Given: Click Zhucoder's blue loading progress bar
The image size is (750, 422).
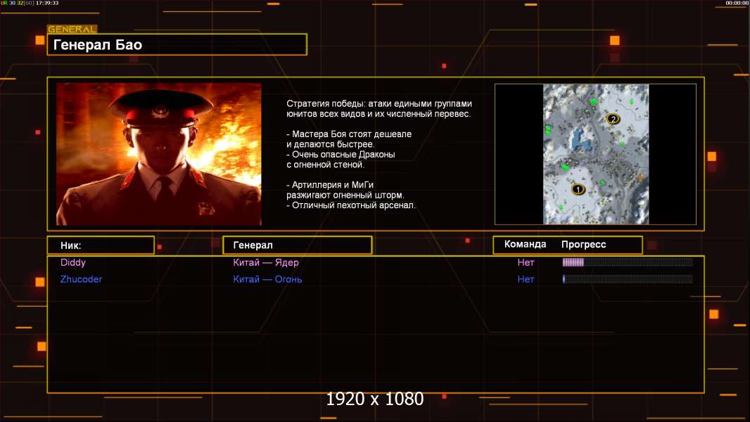Looking at the screenshot, I should (628, 279).
